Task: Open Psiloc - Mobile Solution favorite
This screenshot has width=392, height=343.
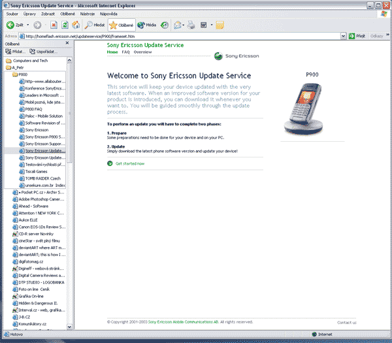Action: (41, 116)
